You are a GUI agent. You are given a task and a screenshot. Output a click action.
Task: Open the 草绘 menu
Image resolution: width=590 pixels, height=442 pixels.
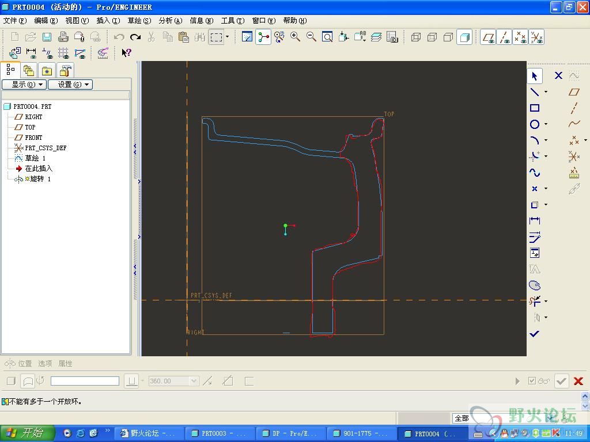(x=139, y=21)
